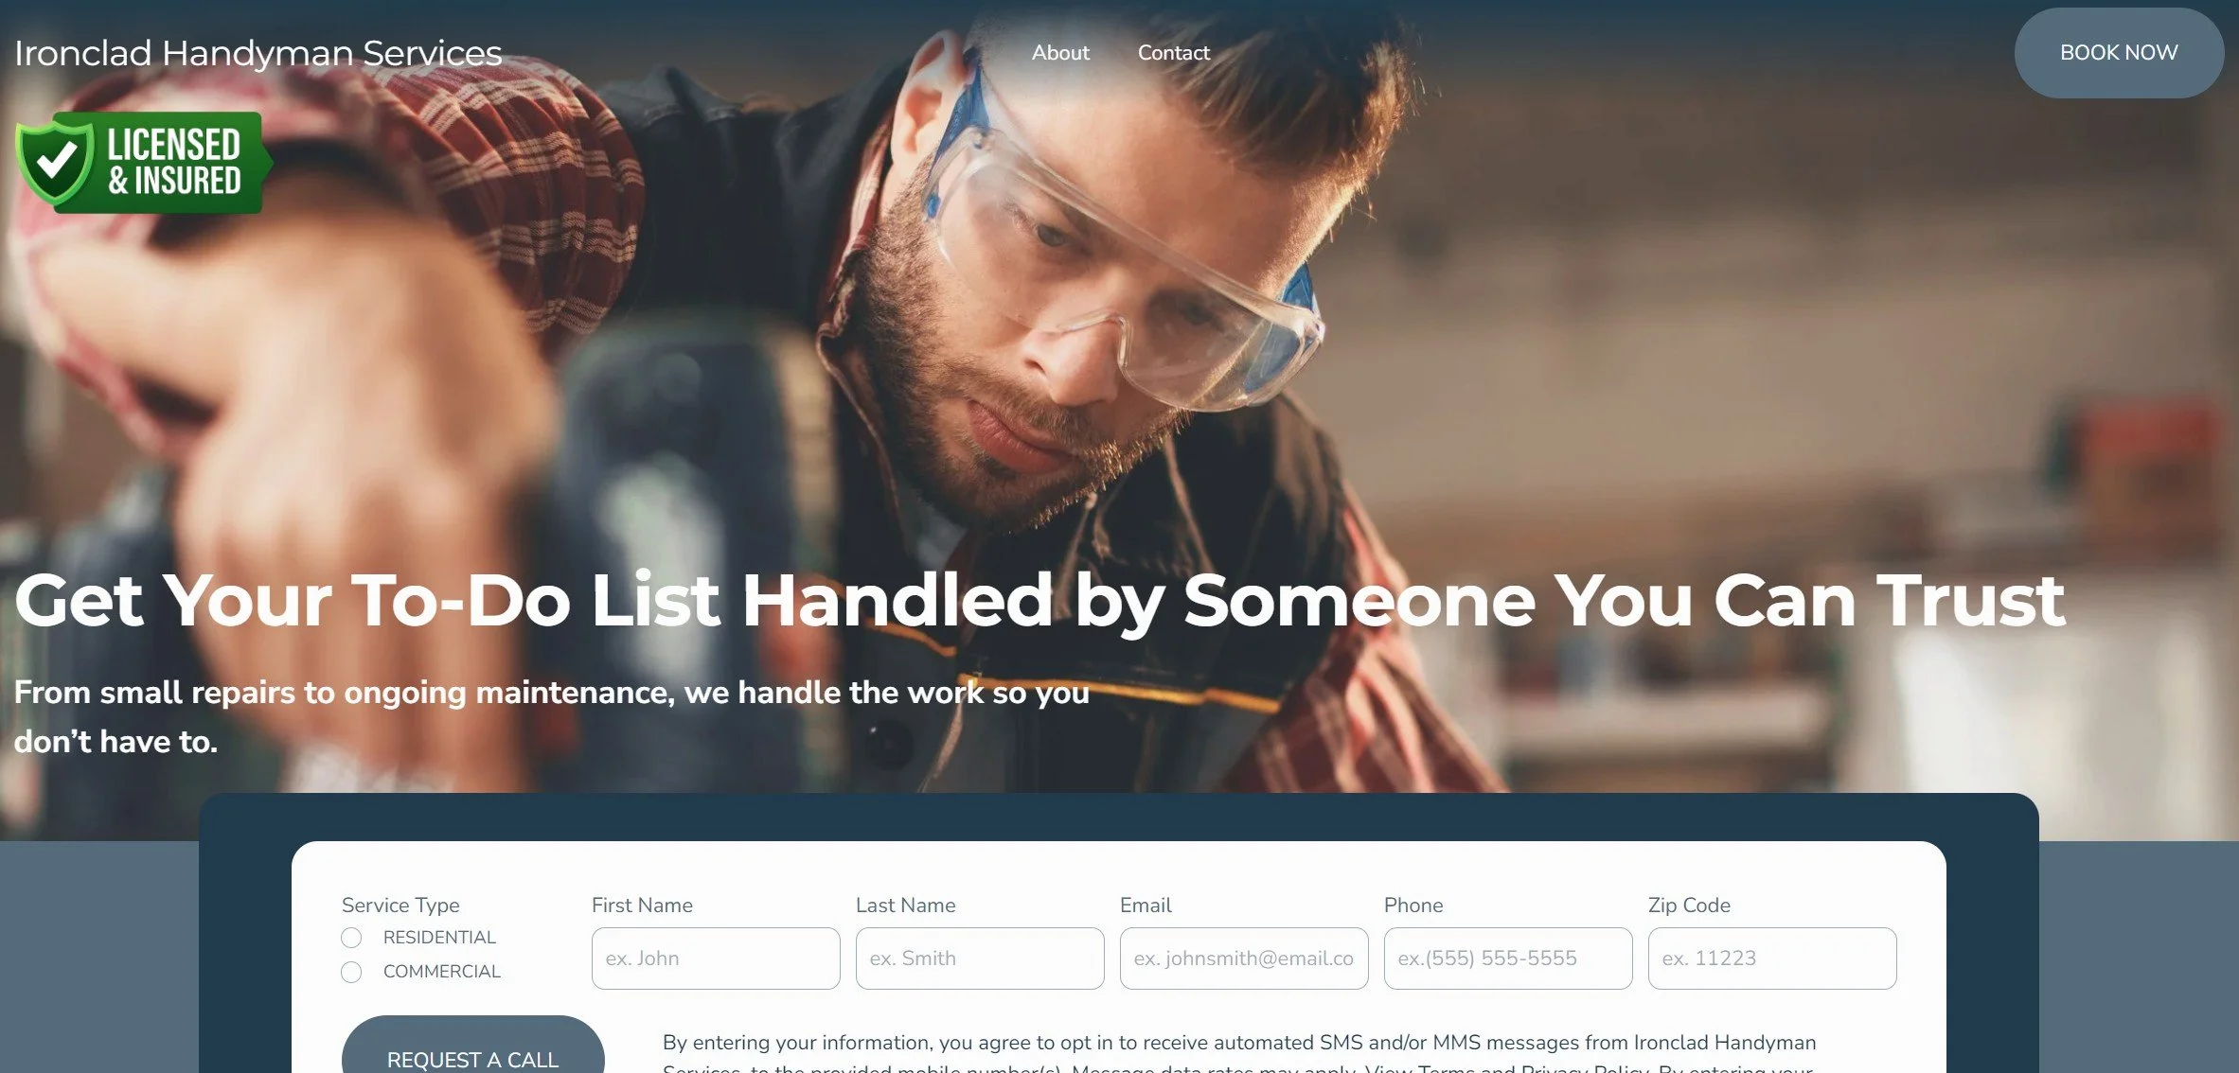This screenshot has height=1073, width=2239.
Task: Submit with the Request a Call button
Action: [x=472, y=1047]
